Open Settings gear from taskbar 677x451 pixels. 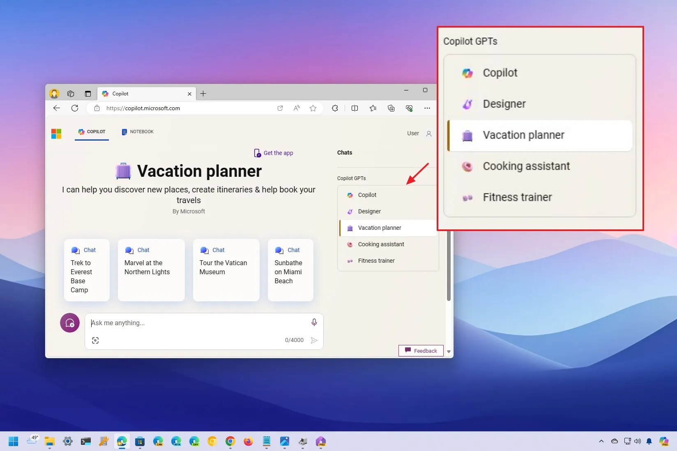68,442
